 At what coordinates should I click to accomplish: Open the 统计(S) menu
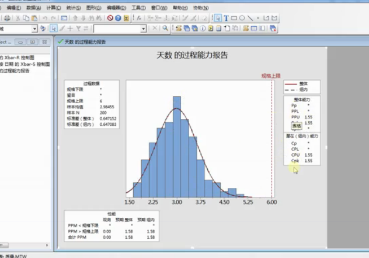point(74,8)
